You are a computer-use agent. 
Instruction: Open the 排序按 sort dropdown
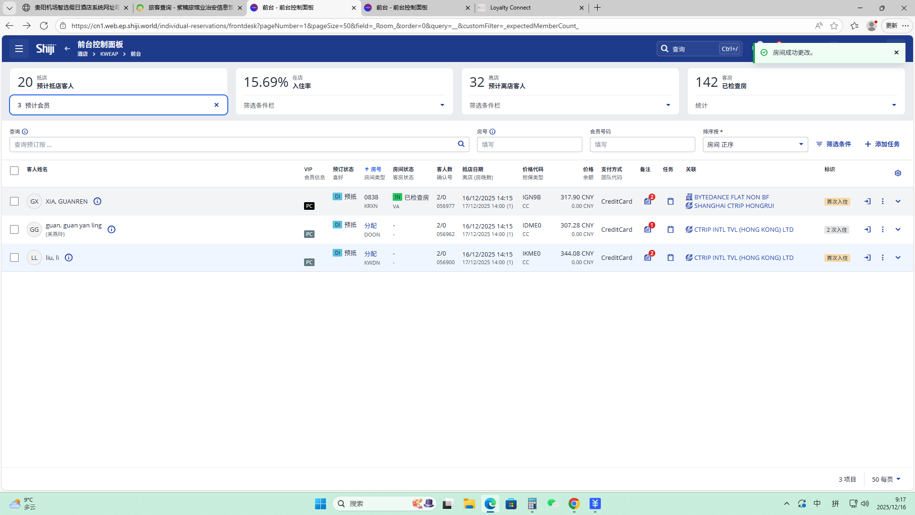coord(755,144)
